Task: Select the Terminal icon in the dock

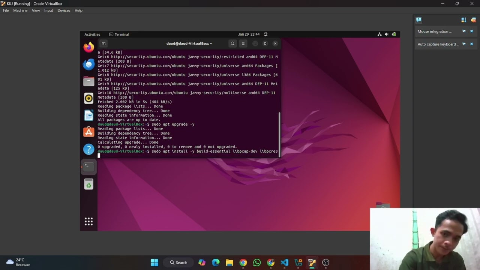Action: coord(88,167)
